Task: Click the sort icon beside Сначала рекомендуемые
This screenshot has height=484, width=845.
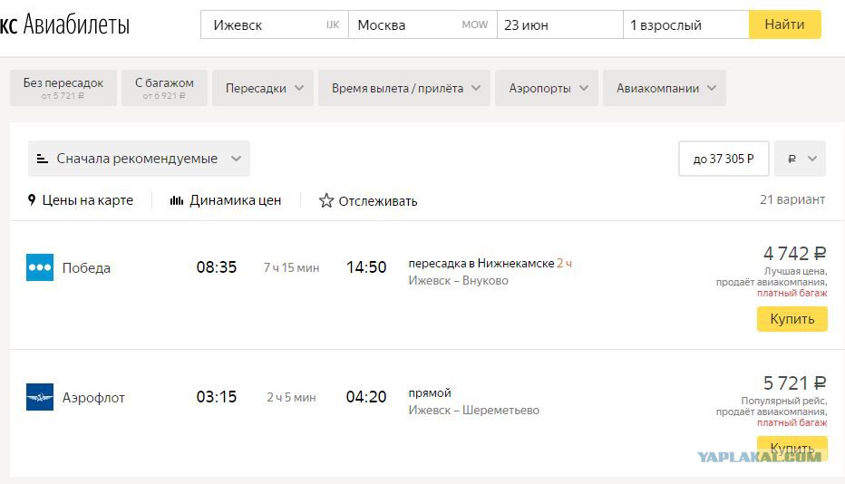Action: point(42,159)
